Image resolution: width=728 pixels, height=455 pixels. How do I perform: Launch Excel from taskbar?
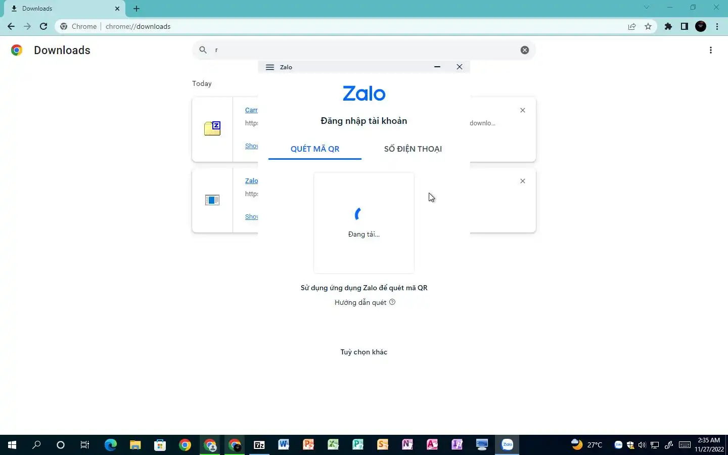point(333,445)
